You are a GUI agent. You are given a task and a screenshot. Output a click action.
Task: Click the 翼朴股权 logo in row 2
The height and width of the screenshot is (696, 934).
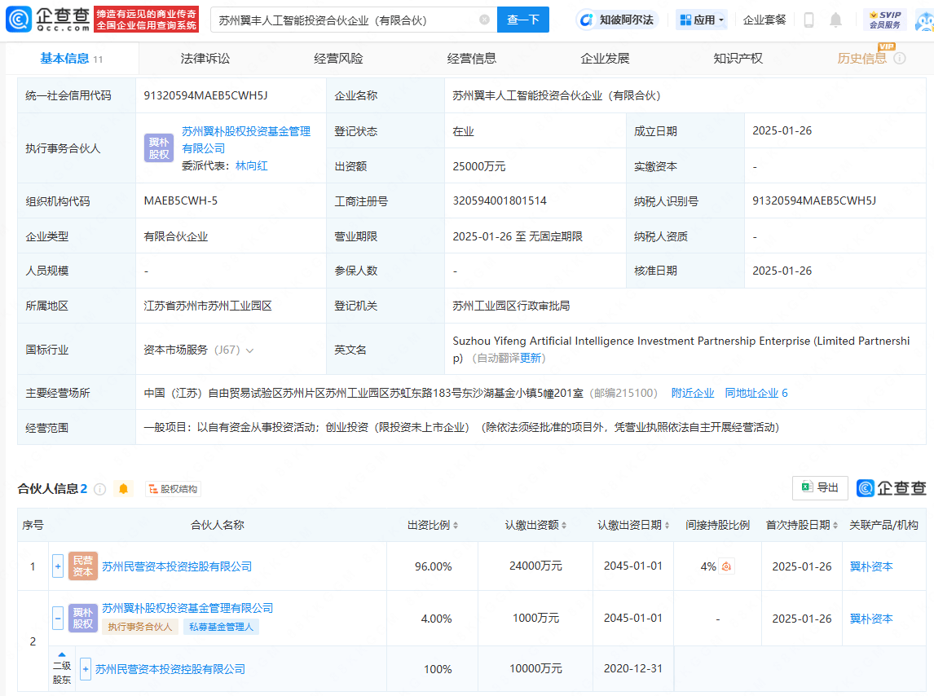[83, 618]
